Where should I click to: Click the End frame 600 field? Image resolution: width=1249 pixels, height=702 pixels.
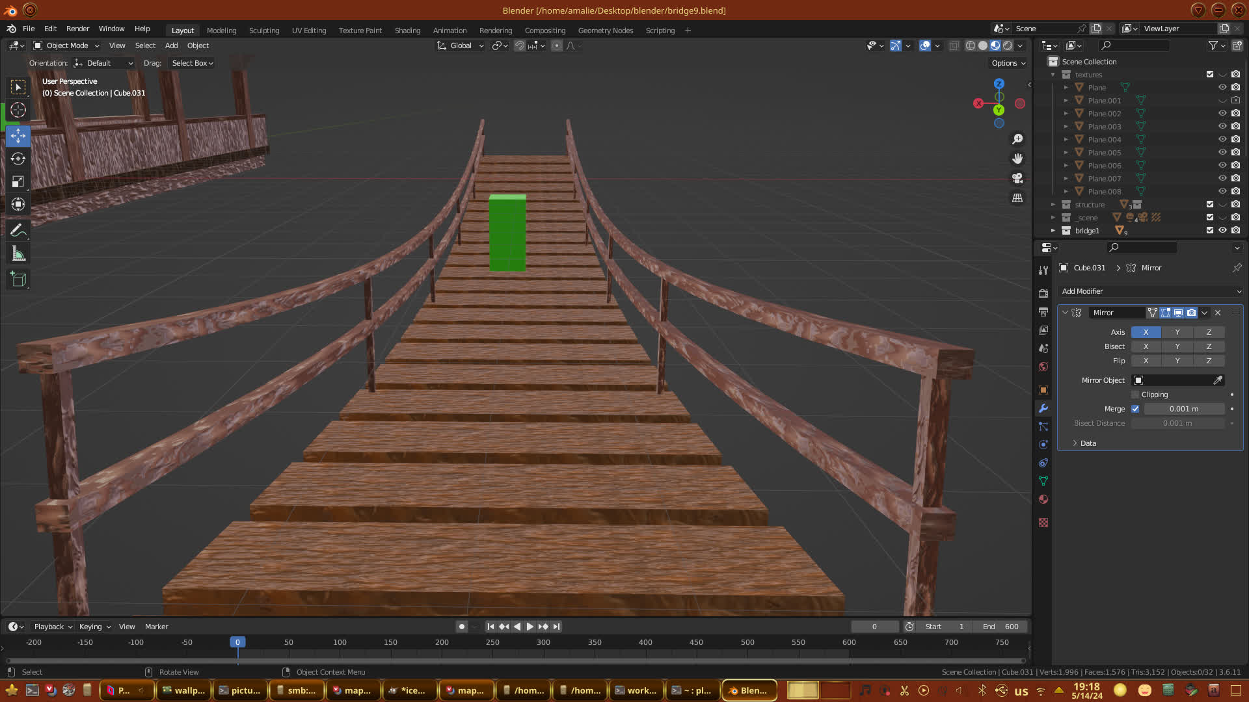[x=1001, y=627]
